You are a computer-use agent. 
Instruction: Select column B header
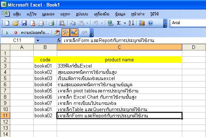pos(45,47)
